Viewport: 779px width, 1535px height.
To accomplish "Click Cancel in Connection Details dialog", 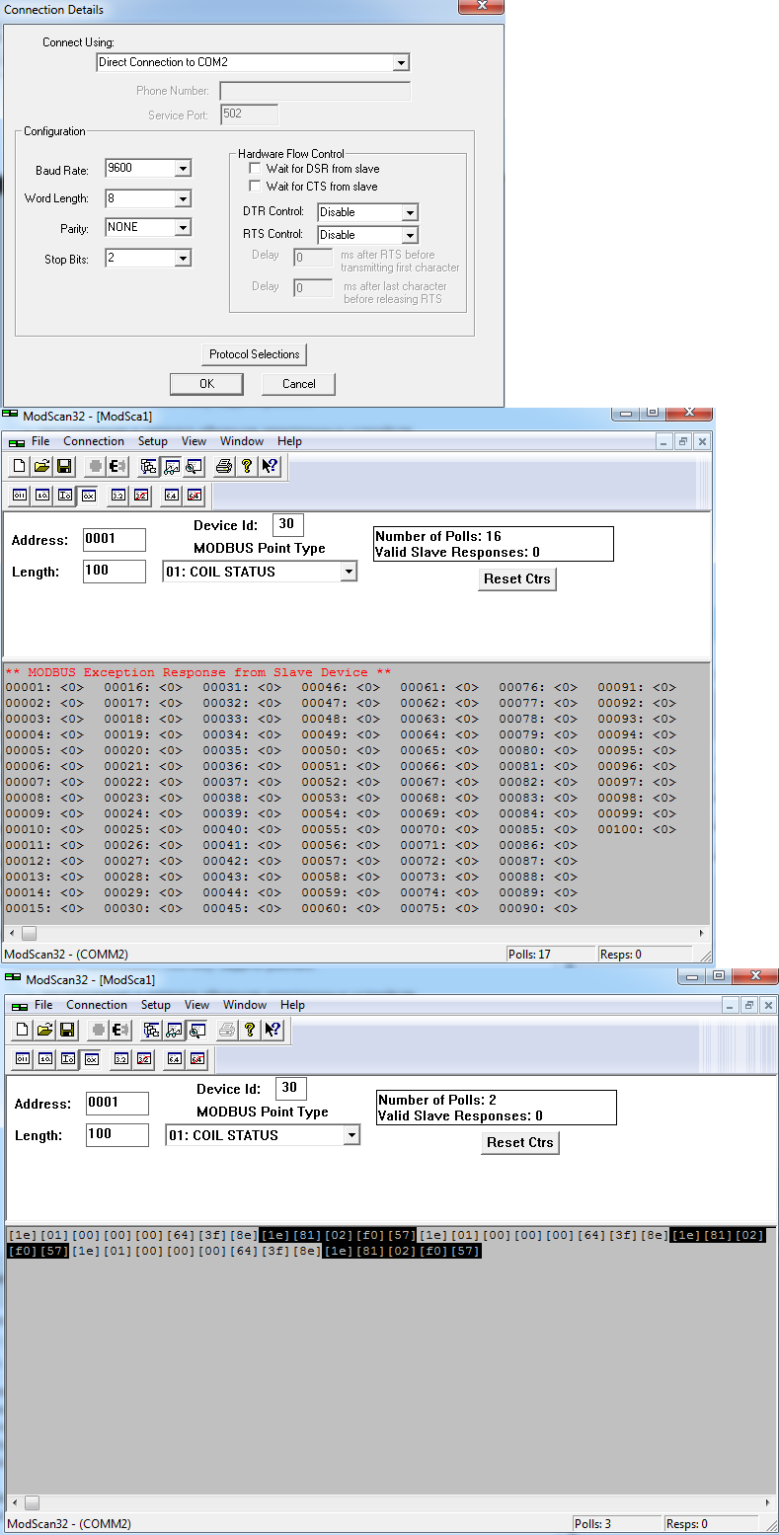I will (x=299, y=384).
